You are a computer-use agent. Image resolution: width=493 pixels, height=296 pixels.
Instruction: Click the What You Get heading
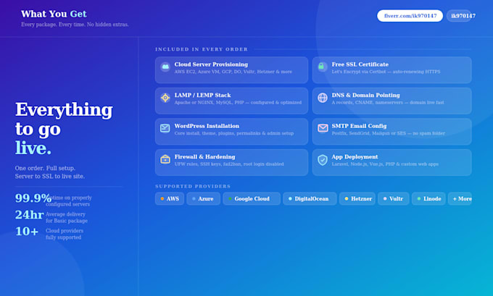(x=54, y=14)
